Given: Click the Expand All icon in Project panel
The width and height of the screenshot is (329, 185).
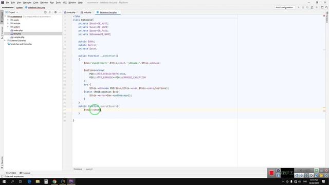Looking at the screenshot, I should tap(50, 12).
